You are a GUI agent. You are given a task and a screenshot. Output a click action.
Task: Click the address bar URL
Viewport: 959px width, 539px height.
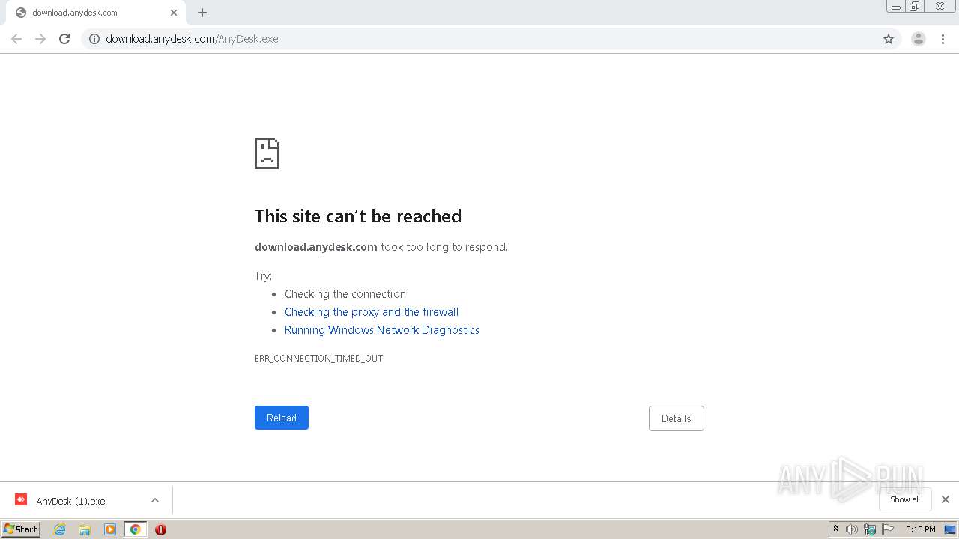click(192, 39)
